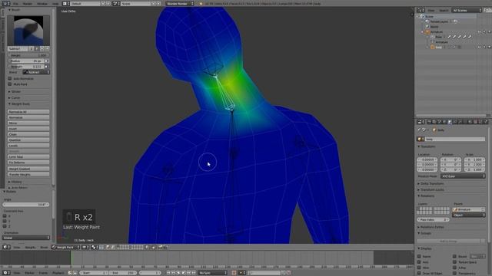Toggle Radius pressure sensitivity icon

pyautogui.click(x=46, y=61)
